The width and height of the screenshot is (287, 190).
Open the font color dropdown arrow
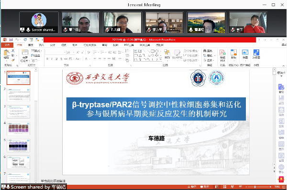pos(89,59)
